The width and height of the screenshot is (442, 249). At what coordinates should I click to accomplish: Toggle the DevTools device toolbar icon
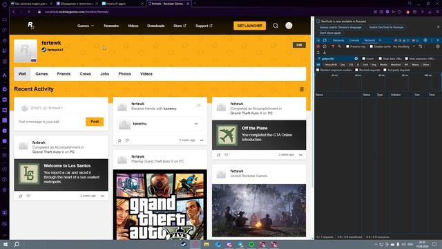click(325, 40)
